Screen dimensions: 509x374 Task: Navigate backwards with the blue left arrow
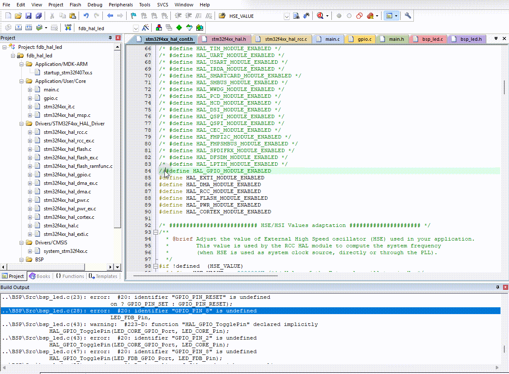click(110, 16)
